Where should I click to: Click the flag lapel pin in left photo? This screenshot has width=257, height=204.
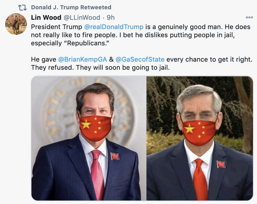[115, 156]
